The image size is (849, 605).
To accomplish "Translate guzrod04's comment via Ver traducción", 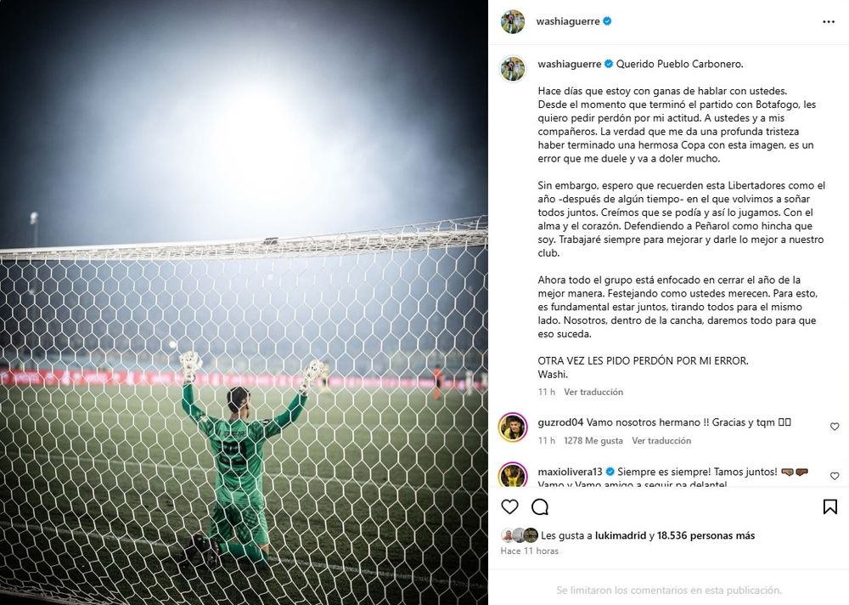I will click(661, 441).
